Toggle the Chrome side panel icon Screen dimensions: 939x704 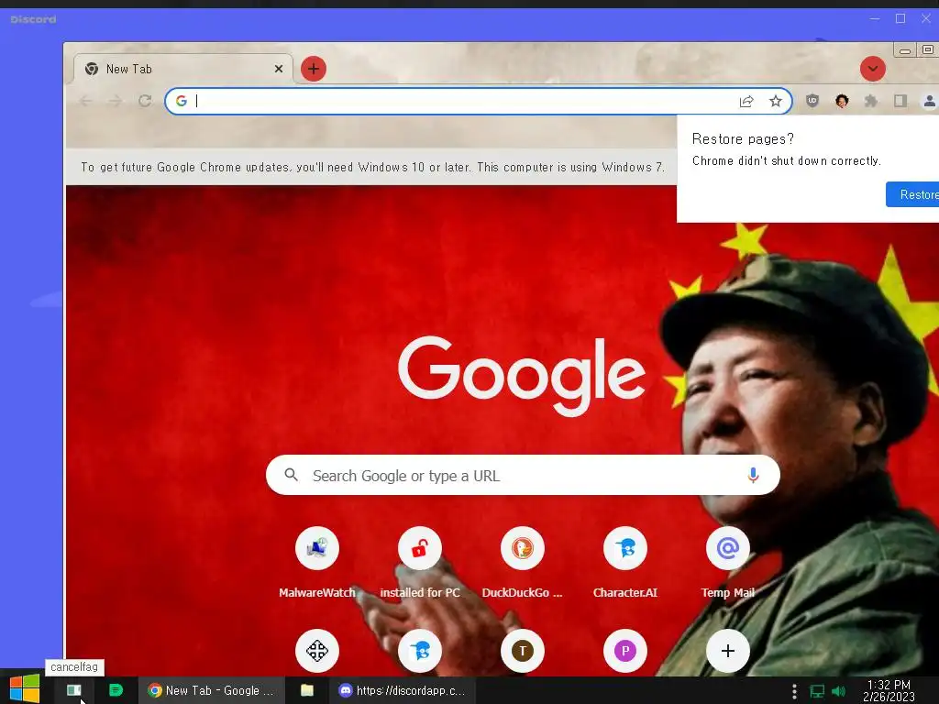pos(900,101)
